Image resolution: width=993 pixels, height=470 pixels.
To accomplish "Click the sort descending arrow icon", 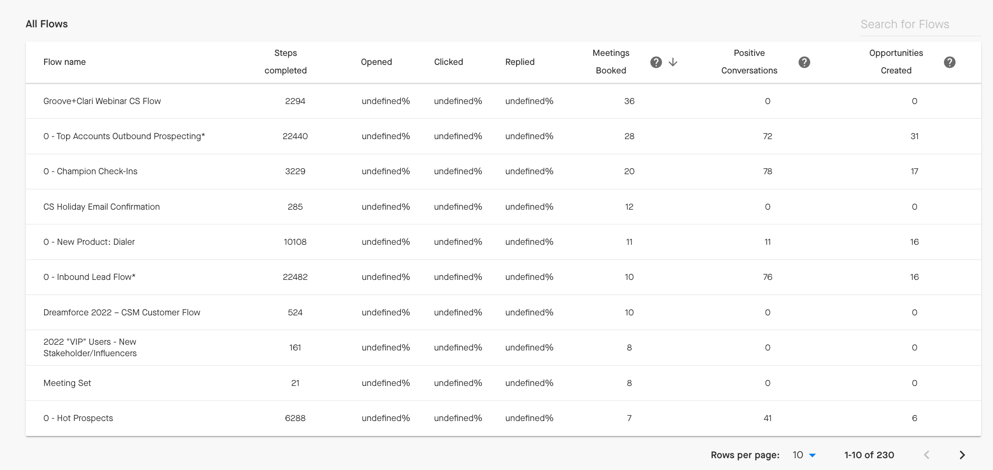I will (x=673, y=62).
